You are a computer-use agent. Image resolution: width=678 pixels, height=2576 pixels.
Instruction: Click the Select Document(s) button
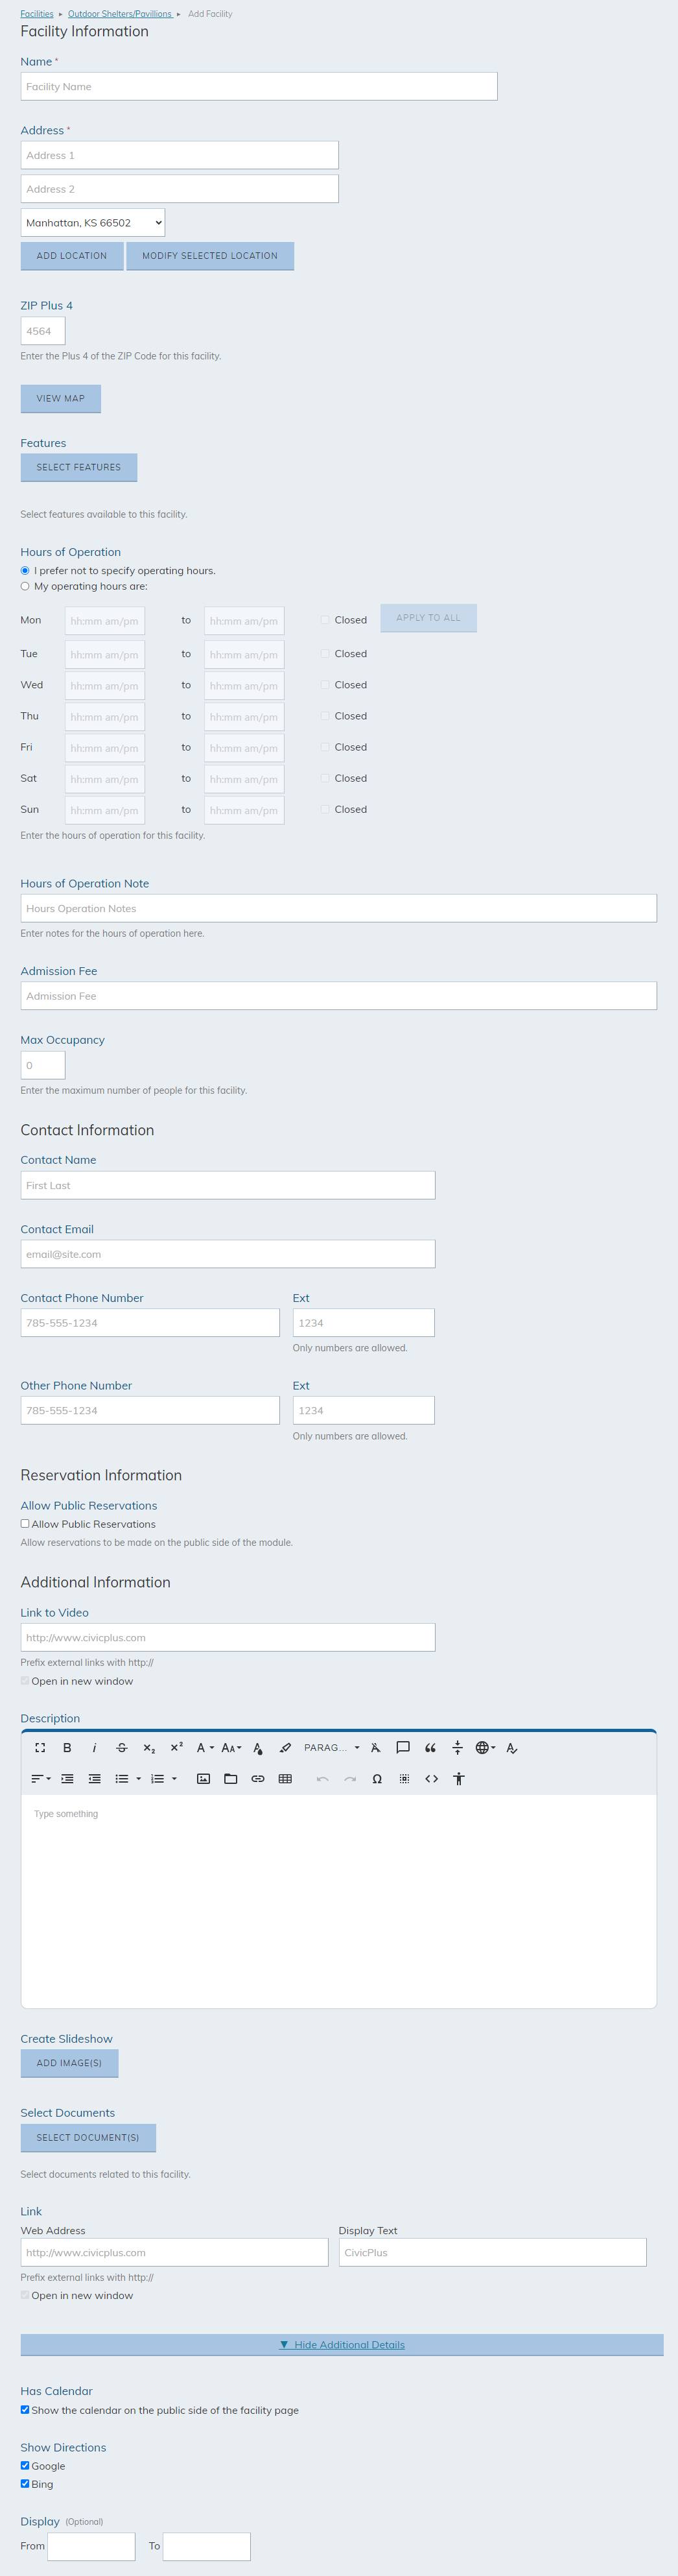click(88, 2138)
